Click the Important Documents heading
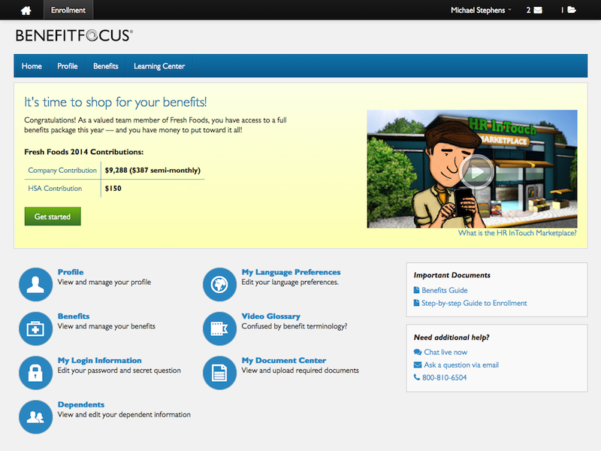 coord(452,275)
